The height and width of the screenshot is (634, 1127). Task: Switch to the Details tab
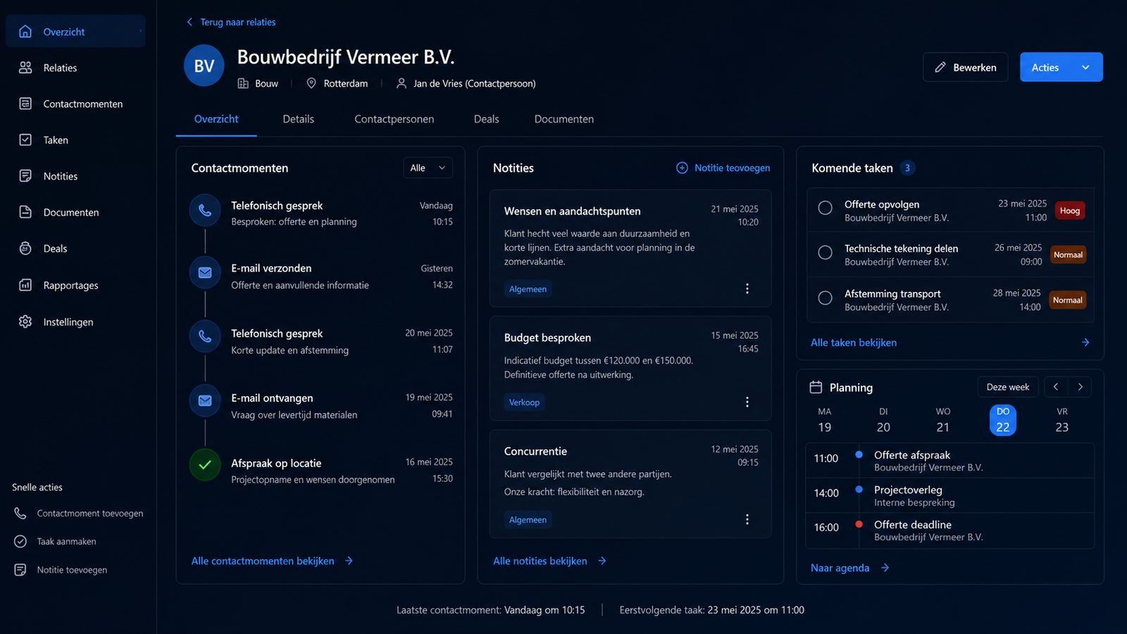coord(299,119)
